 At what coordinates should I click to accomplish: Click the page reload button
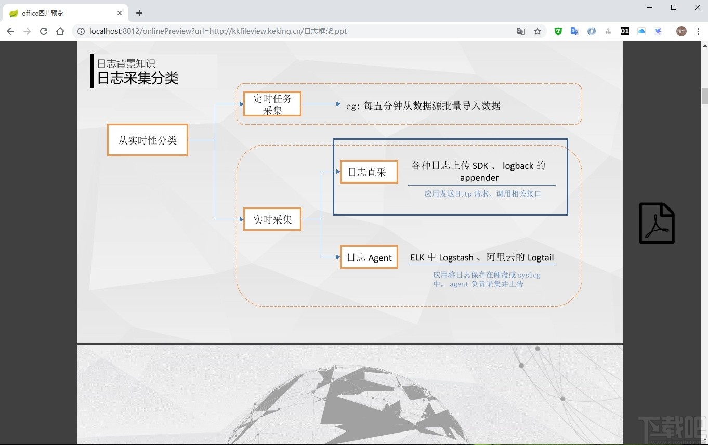[44, 31]
